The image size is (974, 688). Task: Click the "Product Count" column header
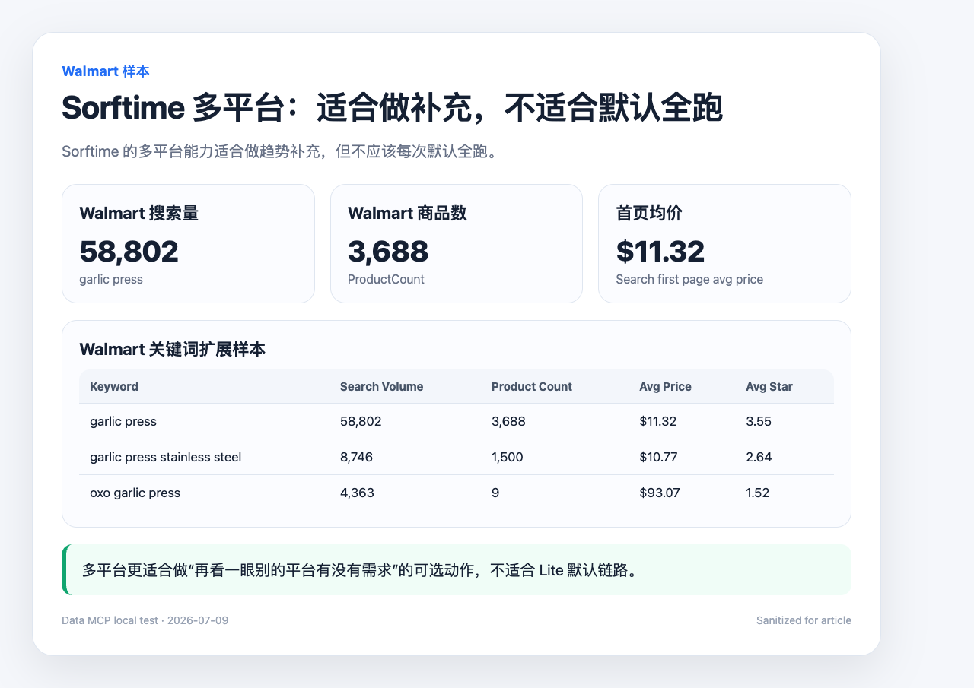click(532, 386)
